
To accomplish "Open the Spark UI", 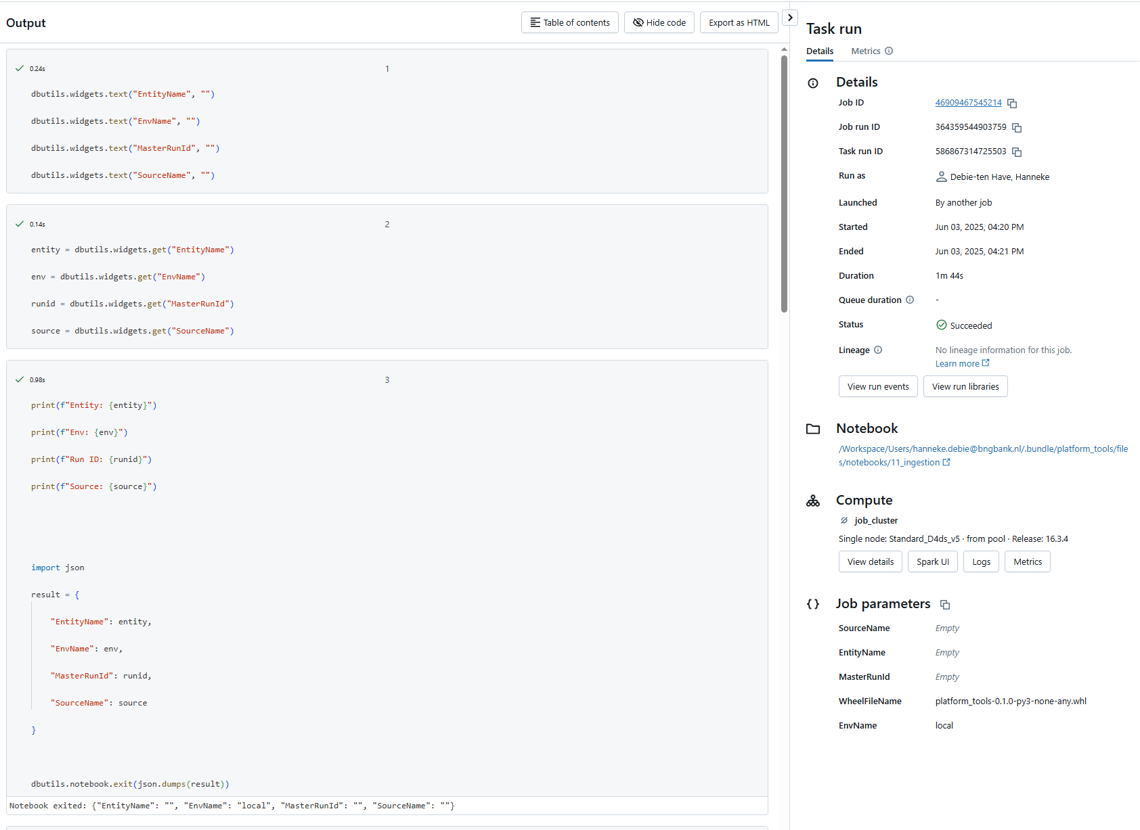I will pyautogui.click(x=933, y=561).
